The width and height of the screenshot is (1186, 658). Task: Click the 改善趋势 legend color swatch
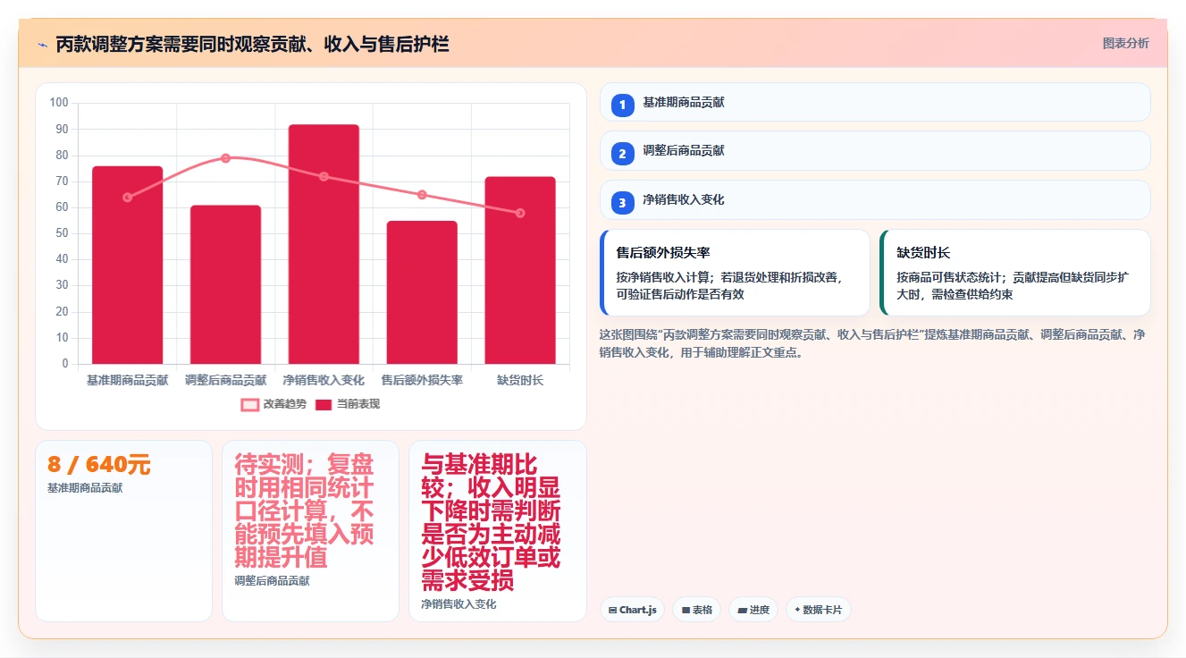(x=249, y=405)
